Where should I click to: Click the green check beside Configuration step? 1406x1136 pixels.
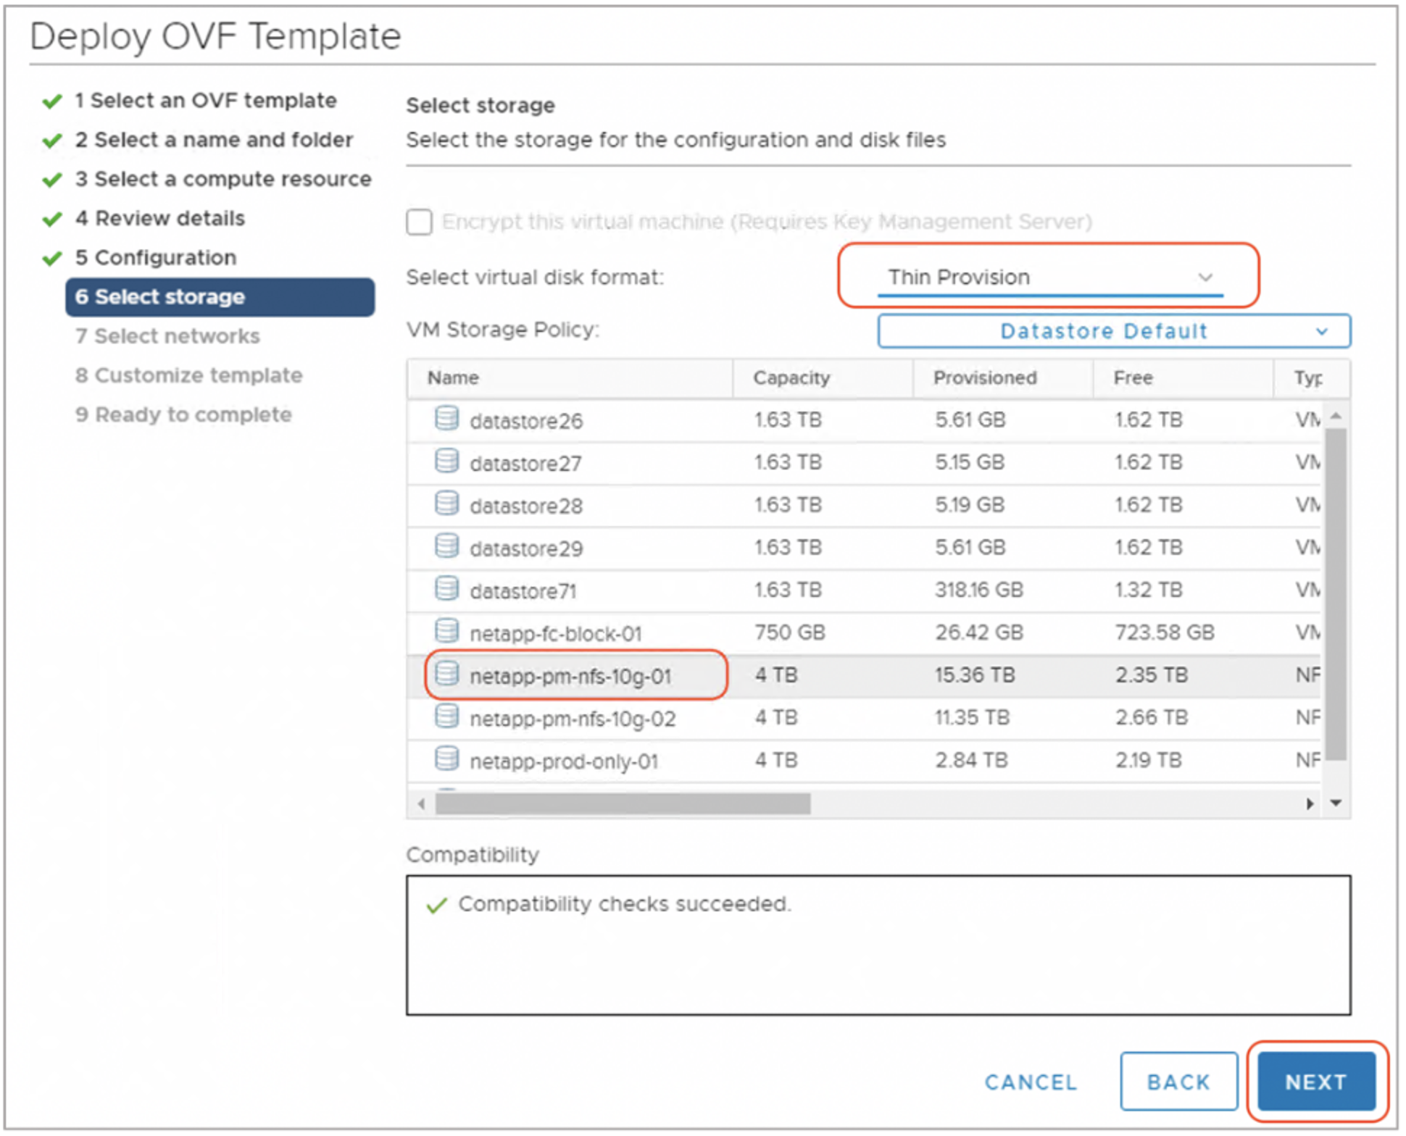[50, 258]
